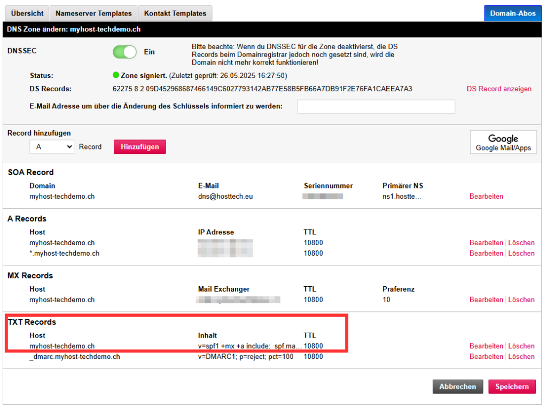Viewport: 547px width, 408px height.
Task: Focus the key change notification email field
Action: 376,106
